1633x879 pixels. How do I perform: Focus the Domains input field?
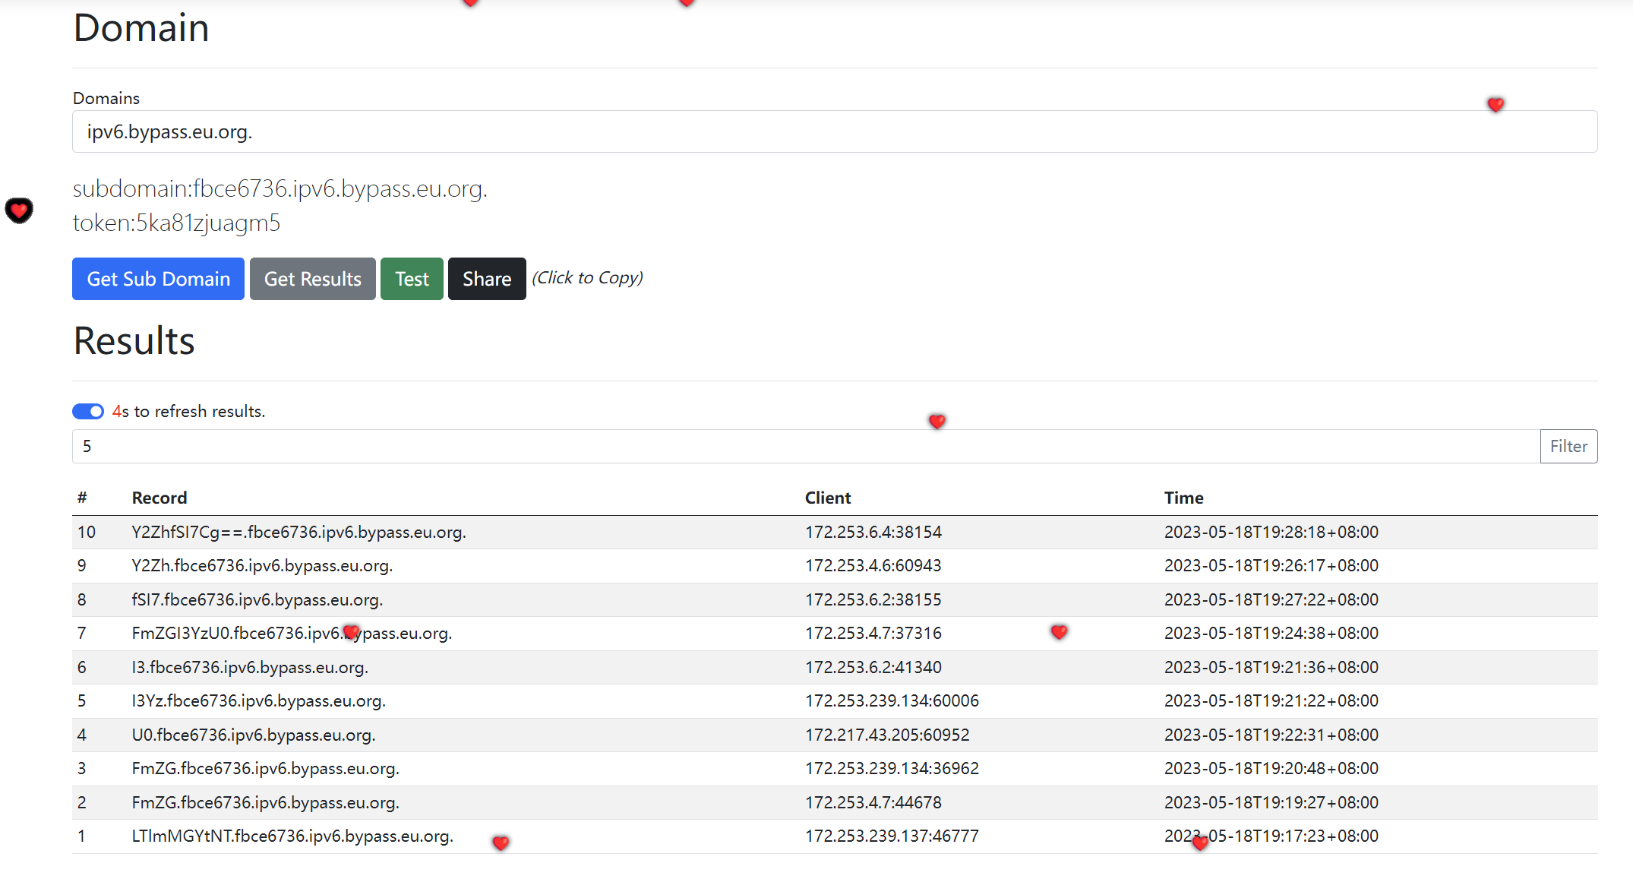click(x=834, y=131)
